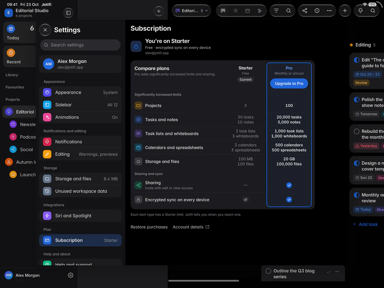Click plus button above Settings panel

[x=159, y=11]
